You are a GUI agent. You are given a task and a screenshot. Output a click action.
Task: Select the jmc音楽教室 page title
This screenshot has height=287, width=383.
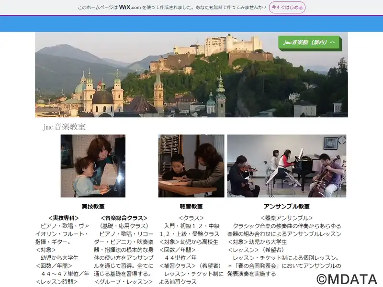point(64,127)
